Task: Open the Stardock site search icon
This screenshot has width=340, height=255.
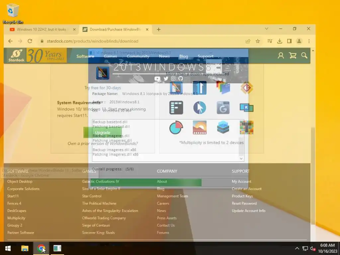Action: pos(304,55)
